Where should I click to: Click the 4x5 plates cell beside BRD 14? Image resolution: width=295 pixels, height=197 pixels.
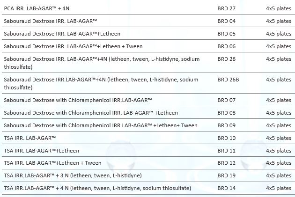coord(278,188)
